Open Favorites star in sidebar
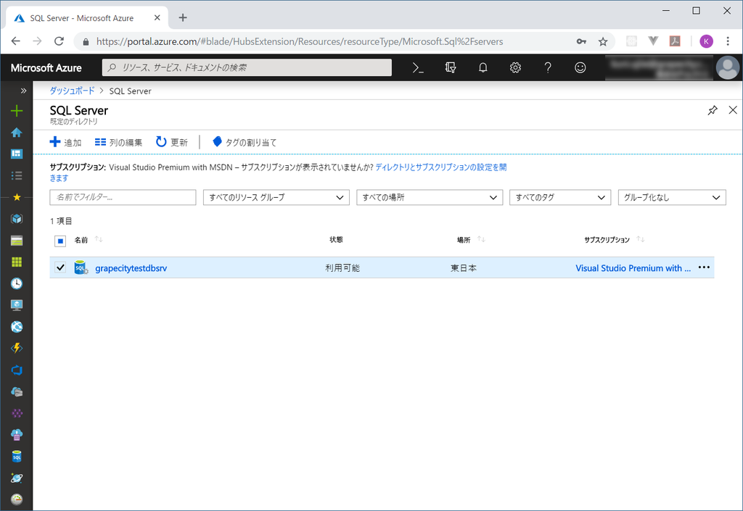743x511 pixels. click(17, 197)
